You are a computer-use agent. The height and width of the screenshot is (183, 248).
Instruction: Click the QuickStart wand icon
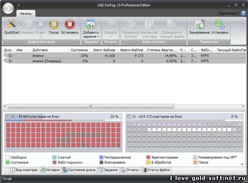pyautogui.click(x=11, y=24)
